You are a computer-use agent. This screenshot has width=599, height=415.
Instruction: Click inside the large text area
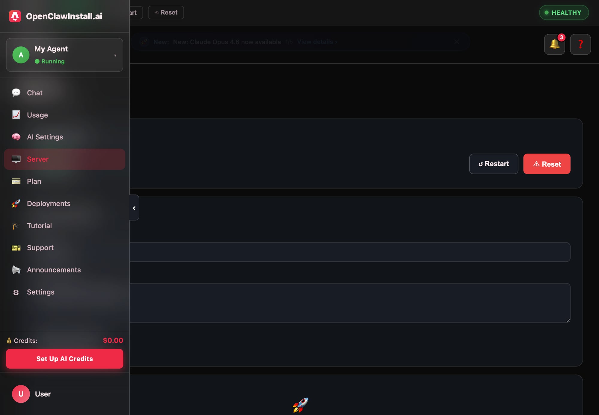[344, 303]
